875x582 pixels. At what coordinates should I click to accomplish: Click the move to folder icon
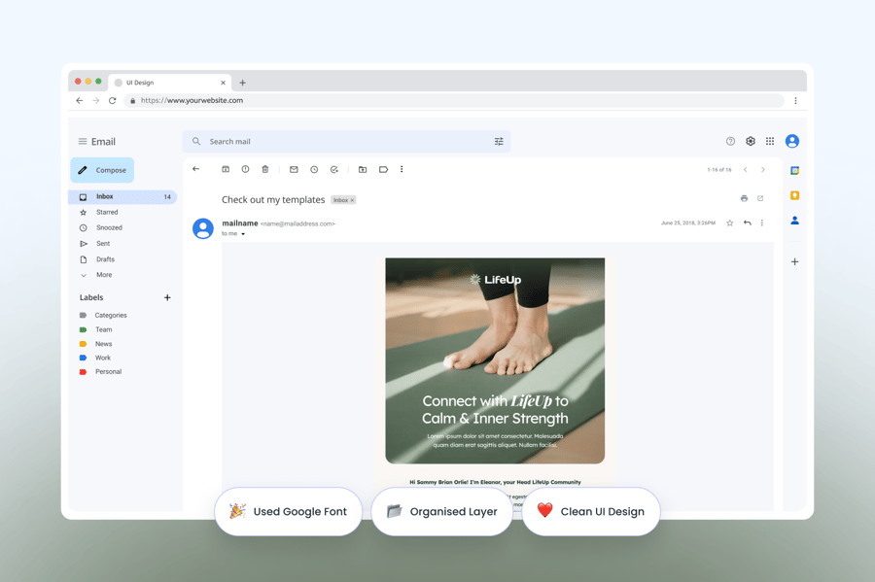click(363, 170)
